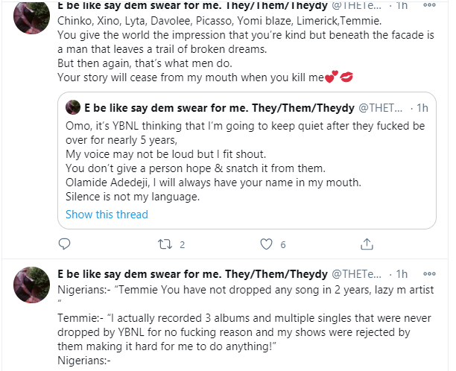Viewport: 456px width, 371px height.
Task: Like the tweet with 6 likes
Action: click(x=265, y=244)
